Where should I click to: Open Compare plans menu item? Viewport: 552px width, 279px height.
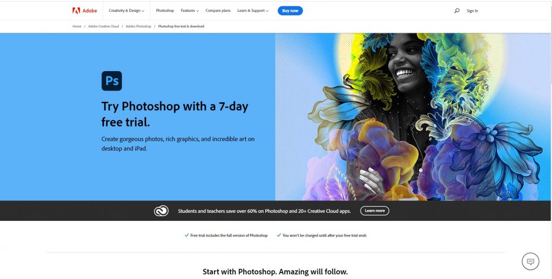pos(218,11)
